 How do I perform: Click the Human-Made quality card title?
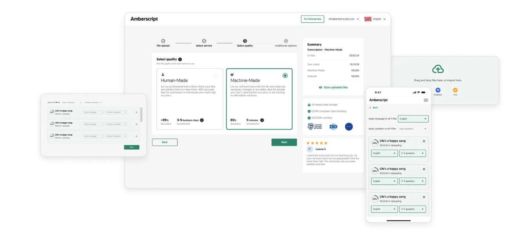coord(174,81)
